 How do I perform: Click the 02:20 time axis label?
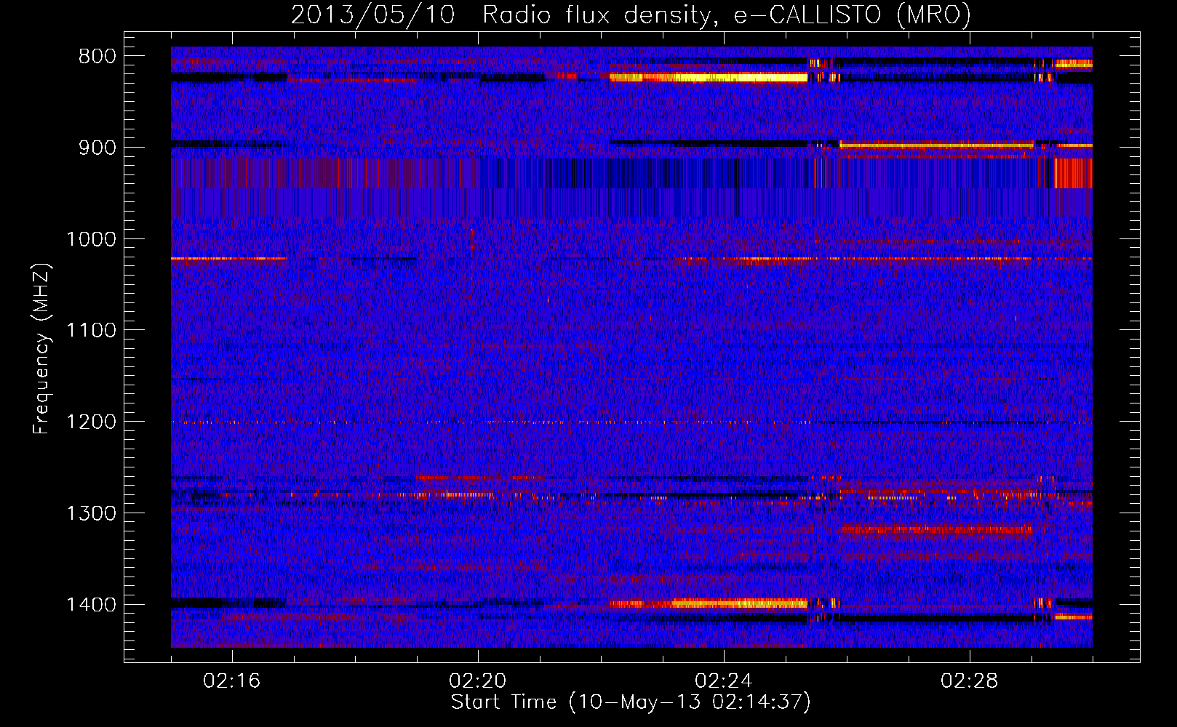478,681
